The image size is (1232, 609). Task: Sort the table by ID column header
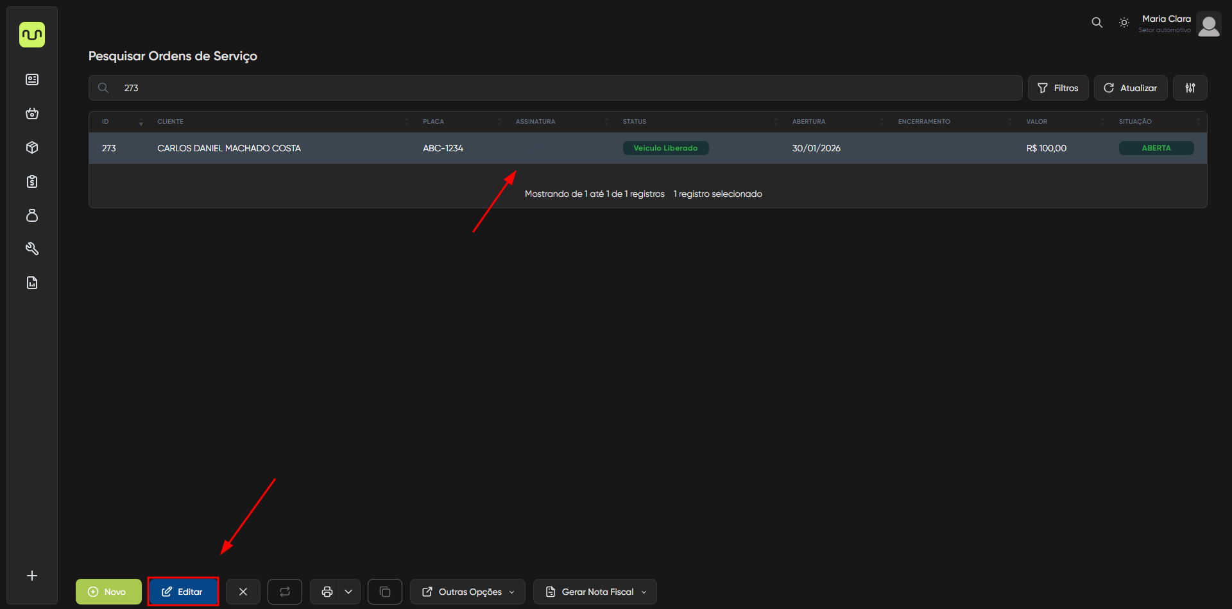[x=106, y=122]
